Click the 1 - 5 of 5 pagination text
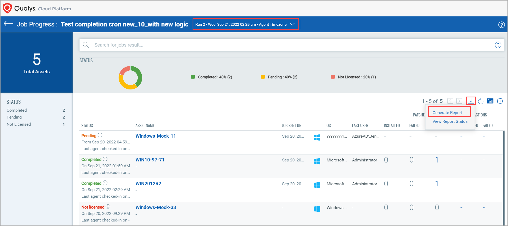The width and height of the screenshot is (508, 226). tap(432, 101)
